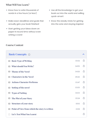Click lock icon on Let's Test What You Learnt
This screenshot has height=121, width=93.
84,114
